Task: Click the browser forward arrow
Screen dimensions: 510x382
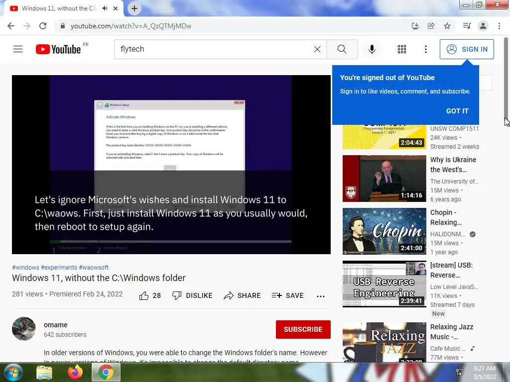Action: tap(27, 26)
